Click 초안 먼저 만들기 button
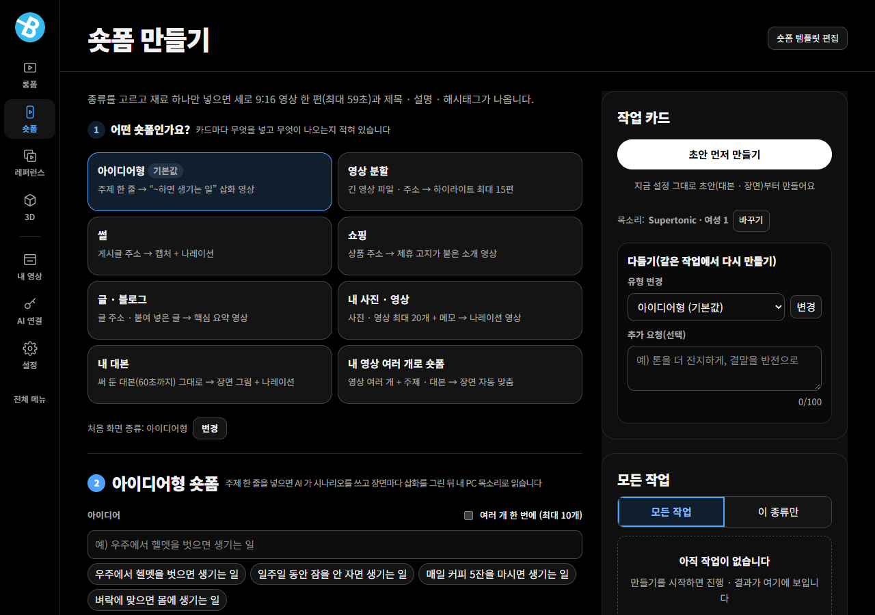 (725, 154)
